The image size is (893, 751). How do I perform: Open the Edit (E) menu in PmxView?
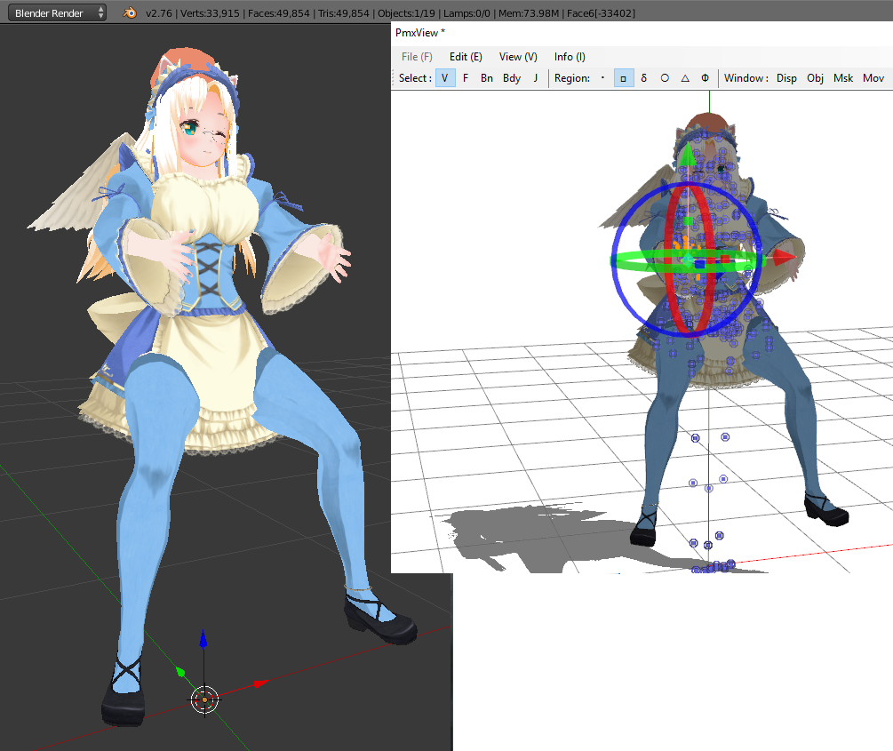466,56
